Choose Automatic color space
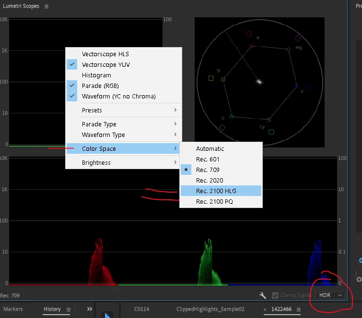Image resolution: width=362 pixels, height=318 pixels. click(221, 149)
